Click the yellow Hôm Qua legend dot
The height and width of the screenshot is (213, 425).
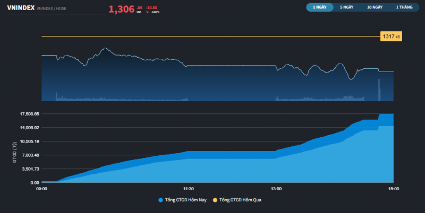click(x=215, y=200)
